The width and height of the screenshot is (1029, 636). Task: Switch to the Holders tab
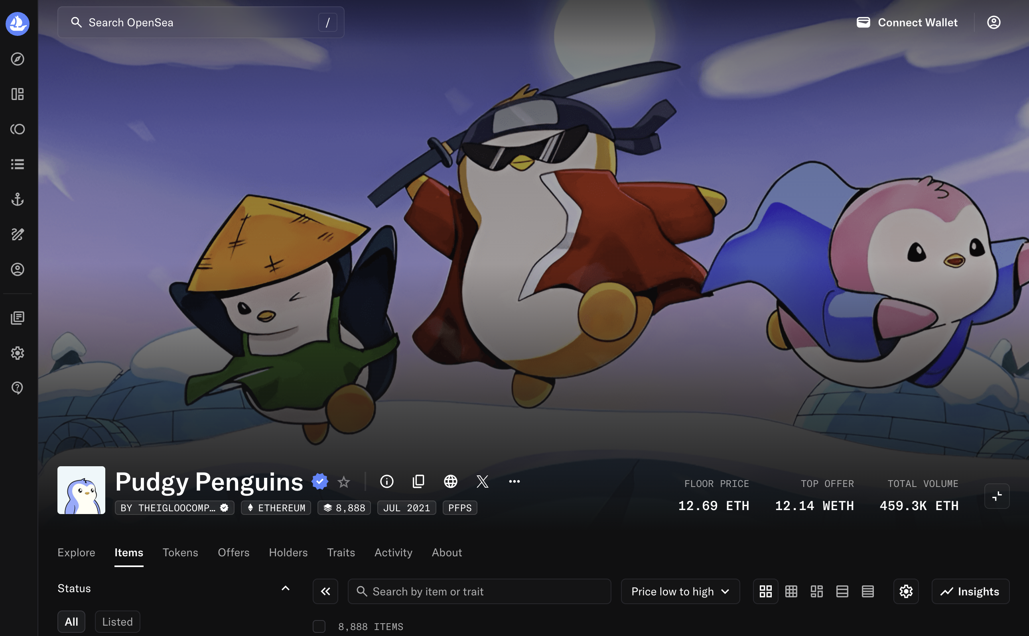[x=288, y=552]
